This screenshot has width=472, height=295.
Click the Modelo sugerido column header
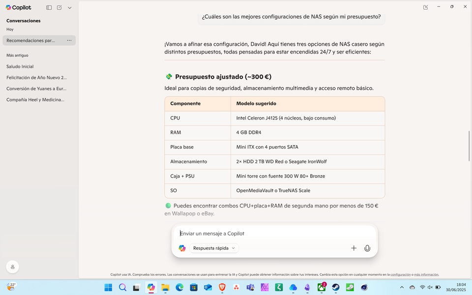308,104
